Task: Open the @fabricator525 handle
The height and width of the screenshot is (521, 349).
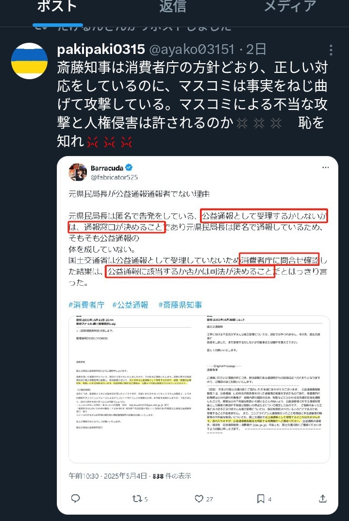Action: tap(114, 177)
